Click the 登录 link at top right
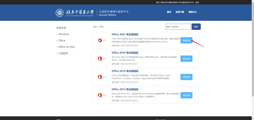The width and height of the screenshot is (254, 120). click(x=197, y=2)
